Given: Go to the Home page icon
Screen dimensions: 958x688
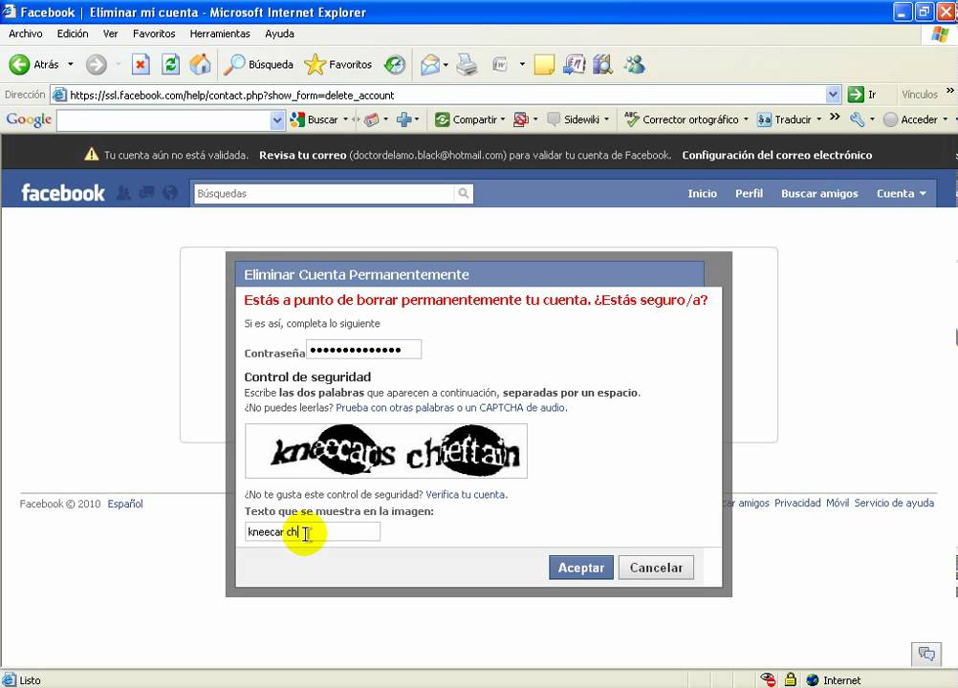Looking at the screenshot, I should (200, 64).
